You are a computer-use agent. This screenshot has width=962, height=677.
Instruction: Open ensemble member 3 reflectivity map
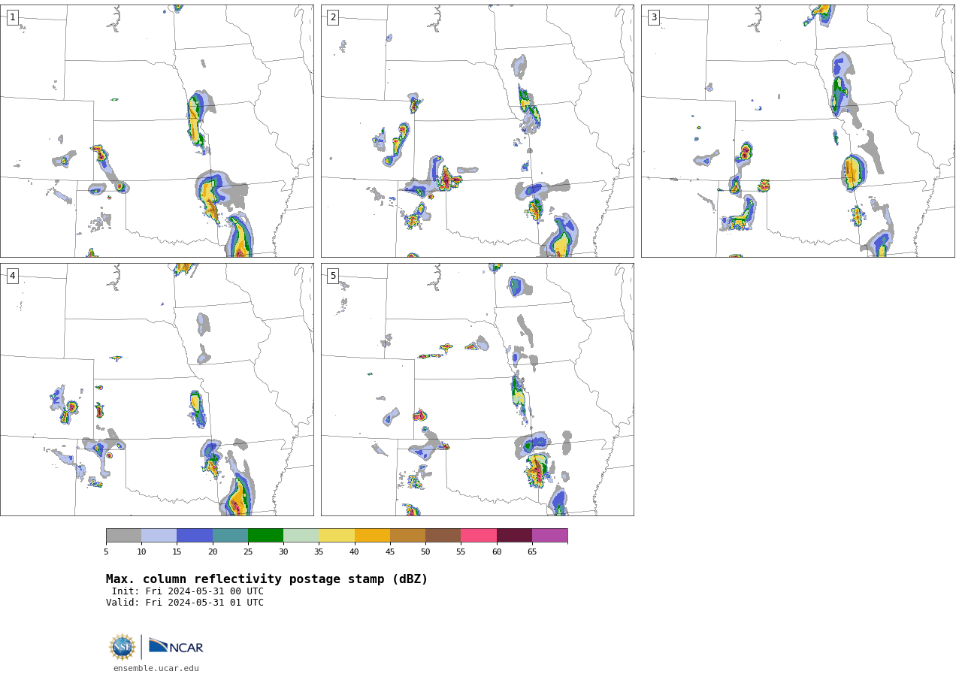[x=797, y=131]
